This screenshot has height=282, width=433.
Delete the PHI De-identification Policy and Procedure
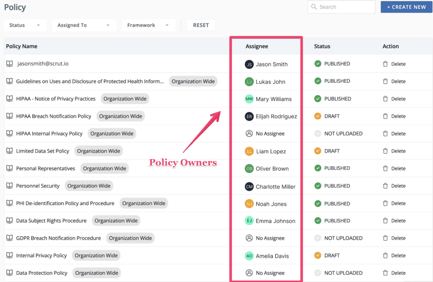(x=394, y=203)
